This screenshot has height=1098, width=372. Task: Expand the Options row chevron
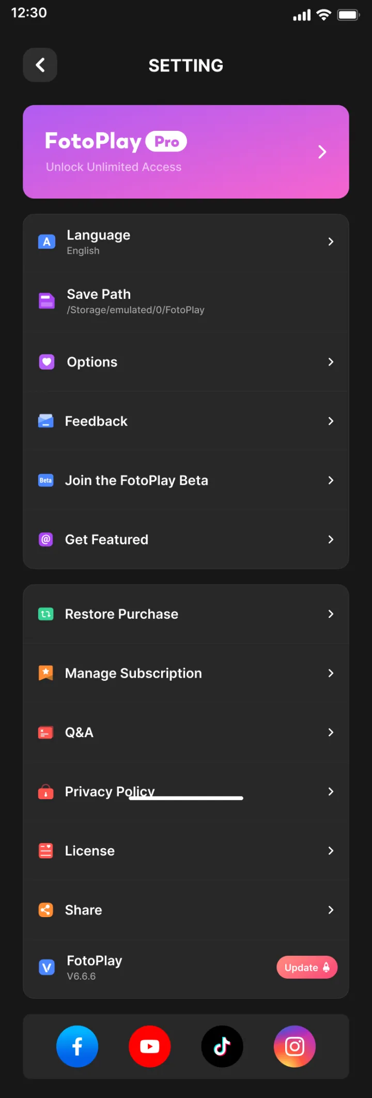coord(331,362)
